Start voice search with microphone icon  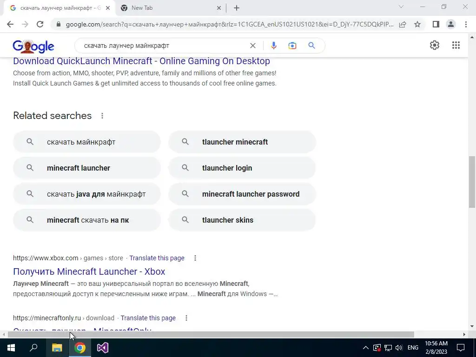pyautogui.click(x=273, y=46)
